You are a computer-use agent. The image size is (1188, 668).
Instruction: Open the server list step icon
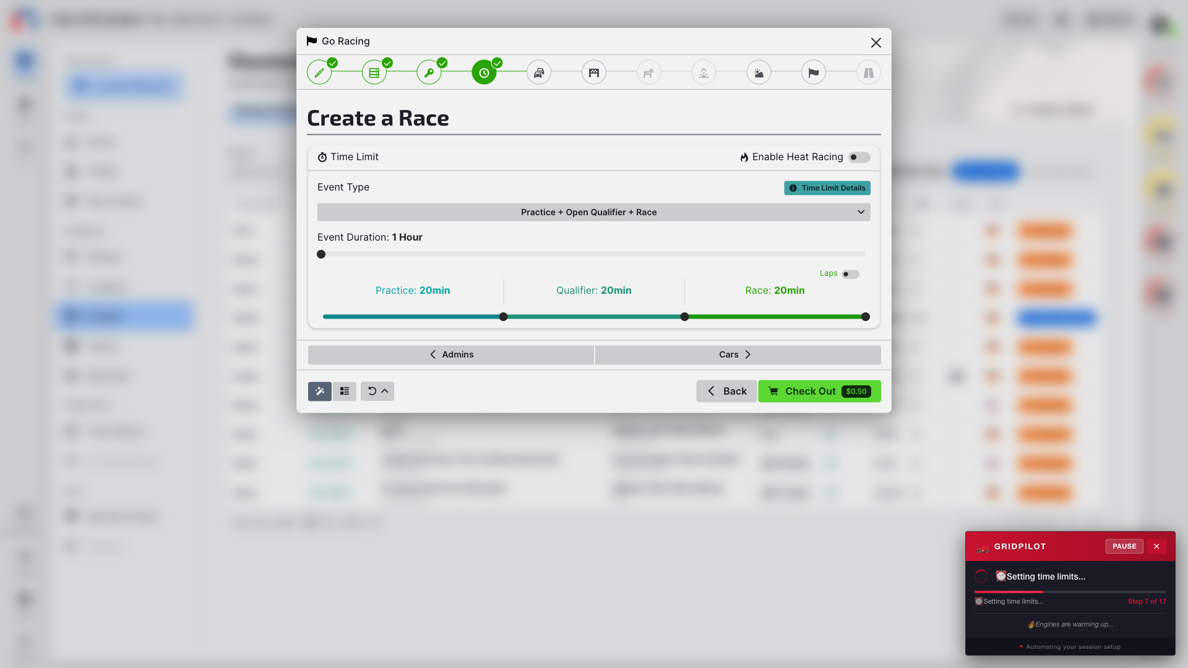click(x=374, y=73)
